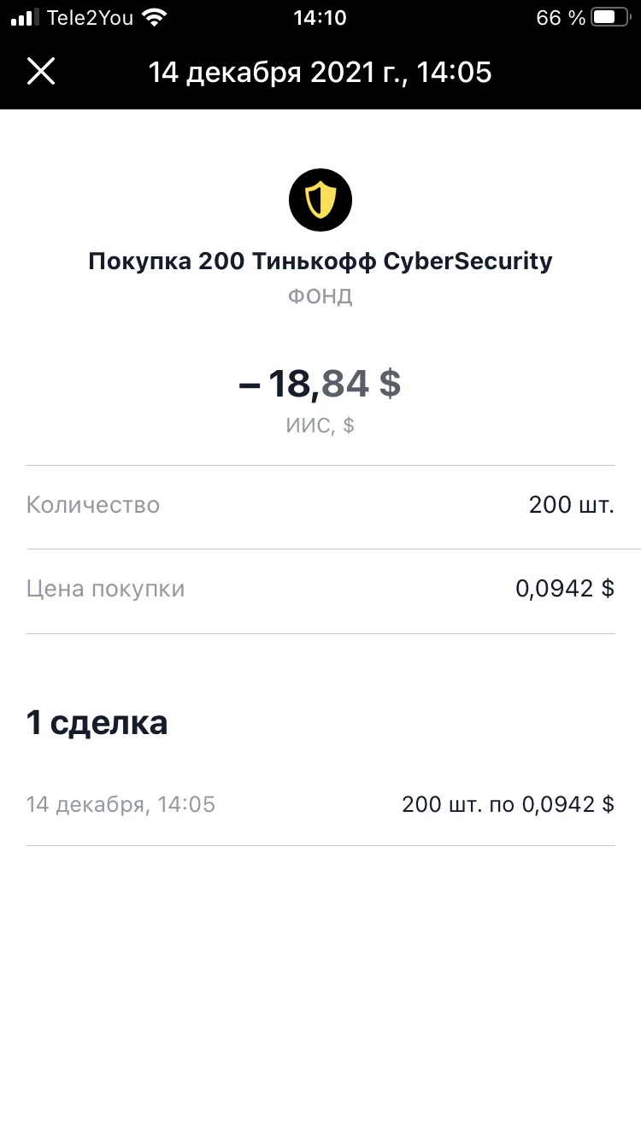Select the Количество row
The height and width of the screenshot is (1140, 641).
pyautogui.click(x=320, y=505)
